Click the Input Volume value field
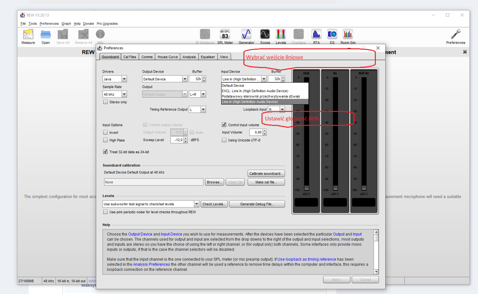478x294 pixels. (x=256, y=132)
